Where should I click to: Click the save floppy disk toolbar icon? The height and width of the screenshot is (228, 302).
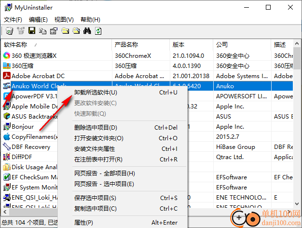click(32, 31)
